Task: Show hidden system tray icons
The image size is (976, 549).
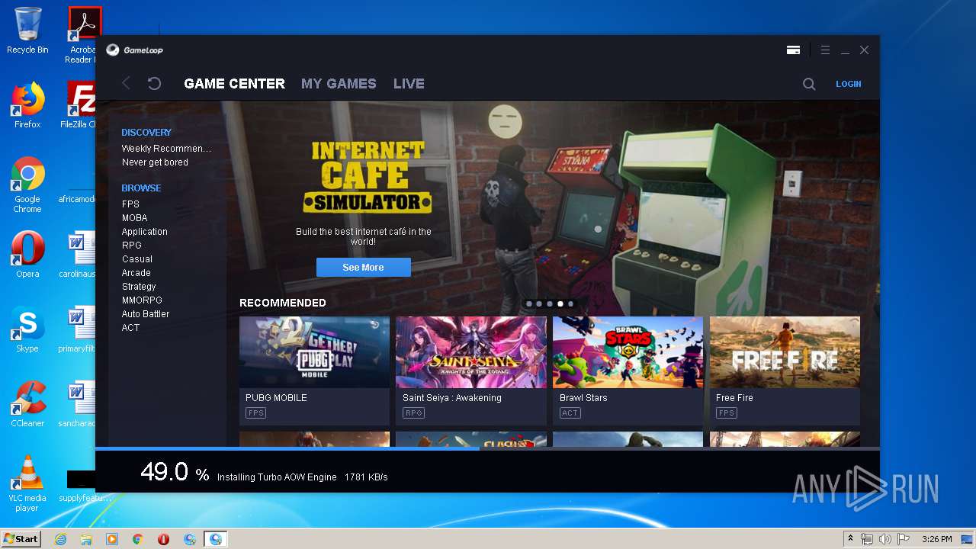Action: pyautogui.click(x=851, y=539)
